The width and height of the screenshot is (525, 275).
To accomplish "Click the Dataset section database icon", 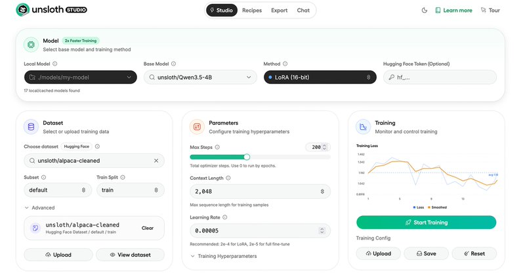I will (31, 127).
